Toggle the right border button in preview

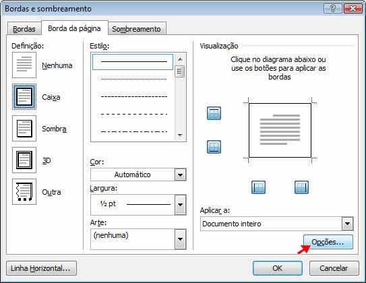[301, 187]
